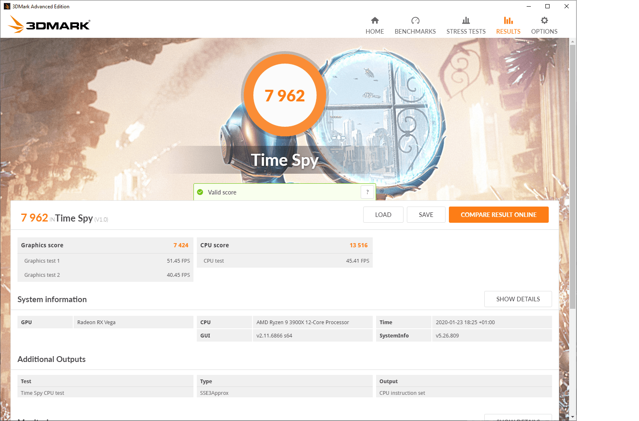
Task: Click the orange score circle 7 962
Action: coord(285,95)
